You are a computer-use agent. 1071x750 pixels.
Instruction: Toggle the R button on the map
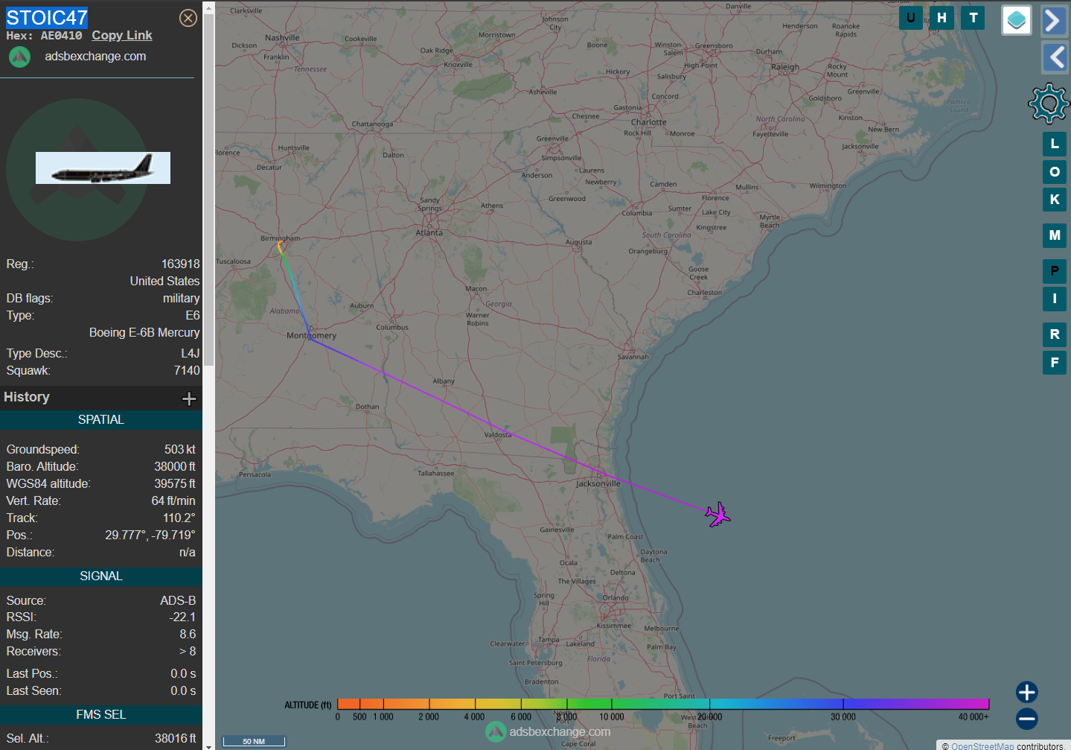(x=1055, y=334)
